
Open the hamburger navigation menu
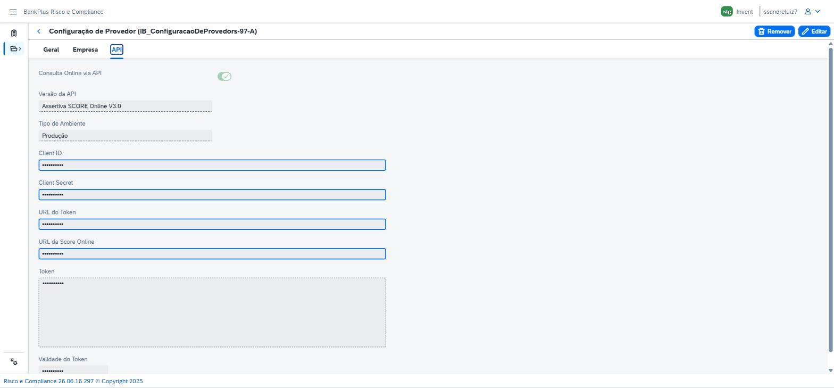click(x=13, y=12)
